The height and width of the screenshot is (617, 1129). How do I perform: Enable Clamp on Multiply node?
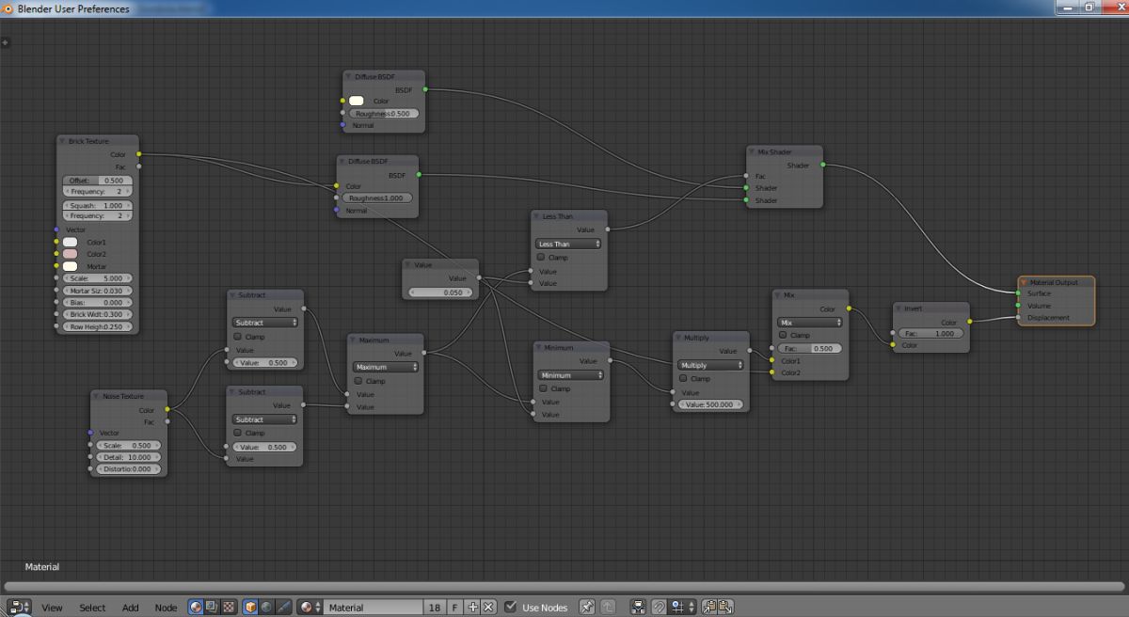683,378
